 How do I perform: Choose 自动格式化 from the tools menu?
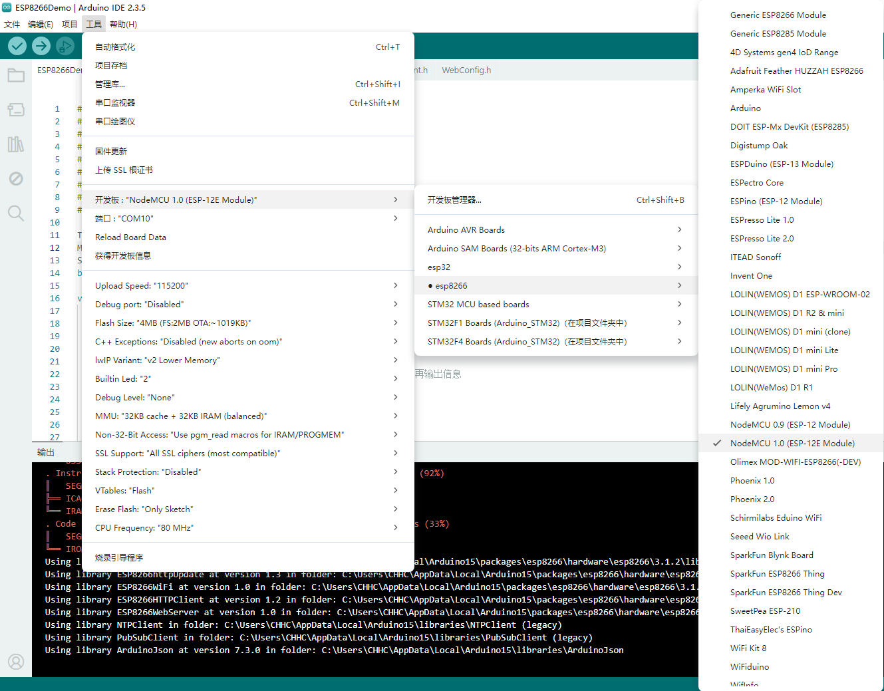(247, 47)
